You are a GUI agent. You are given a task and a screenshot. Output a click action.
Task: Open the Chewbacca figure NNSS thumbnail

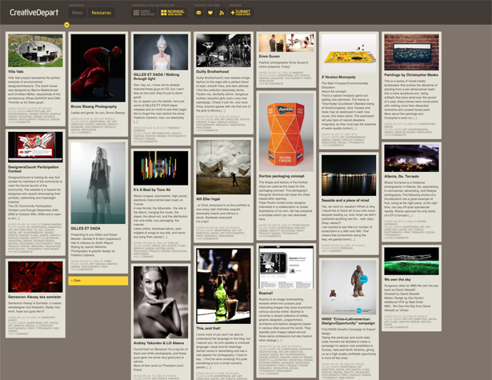click(x=349, y=287)
